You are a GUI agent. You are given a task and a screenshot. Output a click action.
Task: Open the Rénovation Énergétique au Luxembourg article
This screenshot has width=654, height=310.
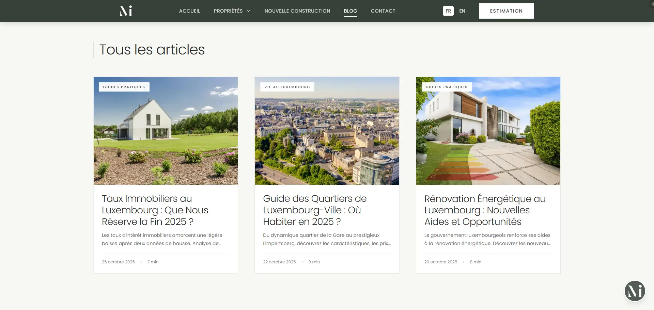tap(485, 210)
